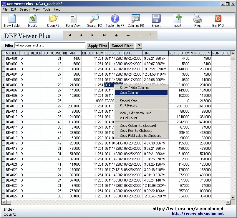Click the FCC99 account cell in BEA009 row
Viewport: 237px width, 218px height.
coord(110,101)
